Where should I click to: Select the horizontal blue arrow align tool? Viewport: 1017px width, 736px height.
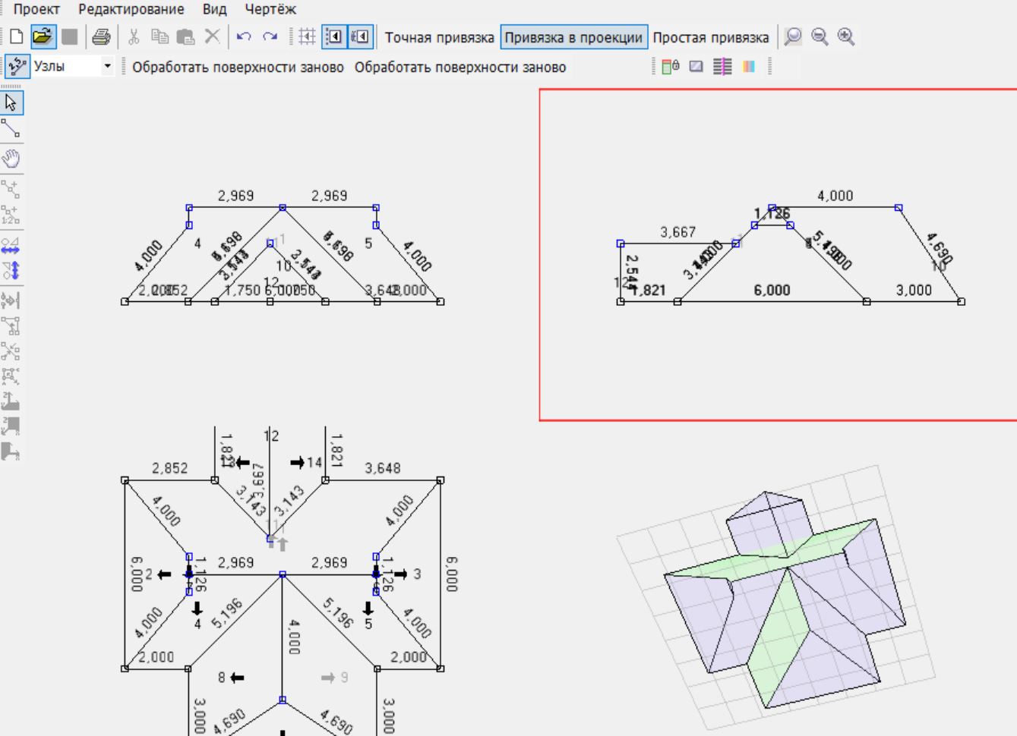(11, 245)
